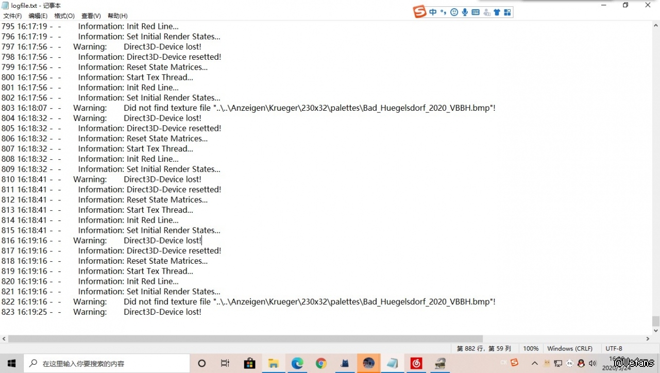
Task: Launch Google Chrome from taskbar
Action: [321, 363]
